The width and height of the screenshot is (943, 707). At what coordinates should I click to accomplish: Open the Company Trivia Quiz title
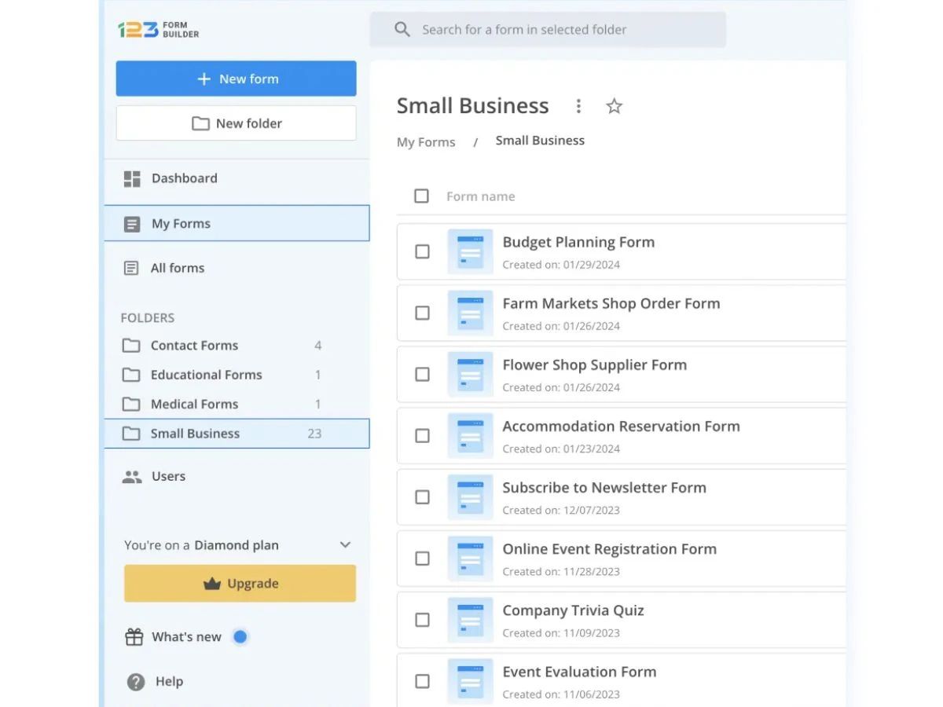coord(574,610)
